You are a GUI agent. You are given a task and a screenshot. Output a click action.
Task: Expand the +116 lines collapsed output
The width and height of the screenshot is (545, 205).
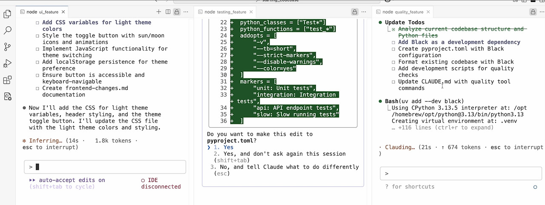(443, 128)
